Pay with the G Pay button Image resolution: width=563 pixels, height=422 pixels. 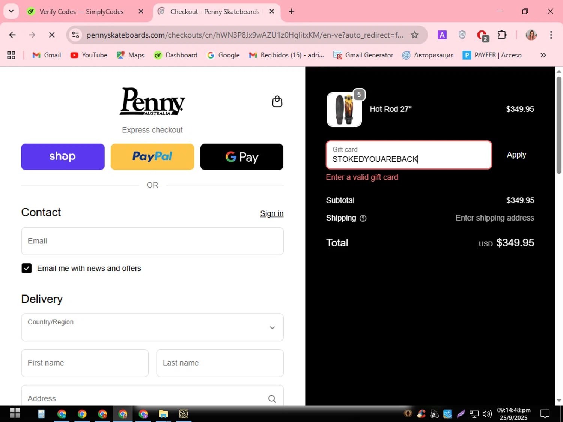coord(242,157)
